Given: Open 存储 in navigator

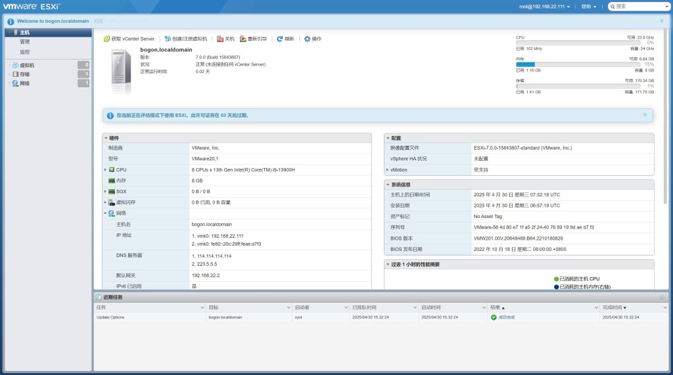Looking at the screenshot, I should [x=25, y=74].
